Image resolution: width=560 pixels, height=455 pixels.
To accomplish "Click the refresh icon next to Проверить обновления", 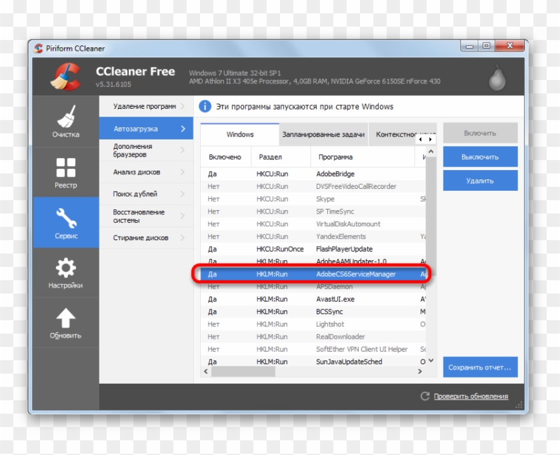I will coord(425,396).
